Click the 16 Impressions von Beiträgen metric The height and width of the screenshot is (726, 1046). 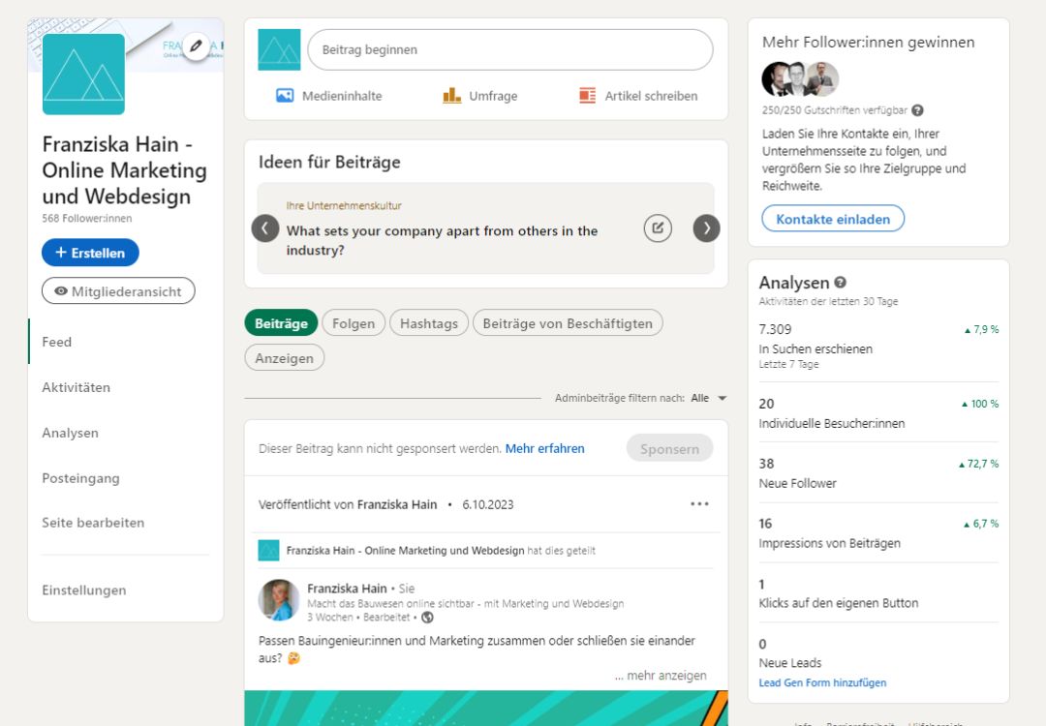[878, 532]
